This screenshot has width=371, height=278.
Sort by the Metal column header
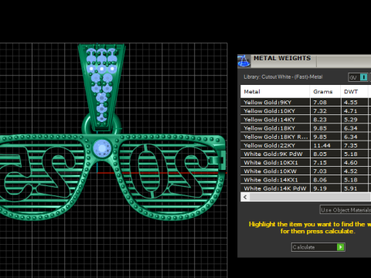point(275,92)
